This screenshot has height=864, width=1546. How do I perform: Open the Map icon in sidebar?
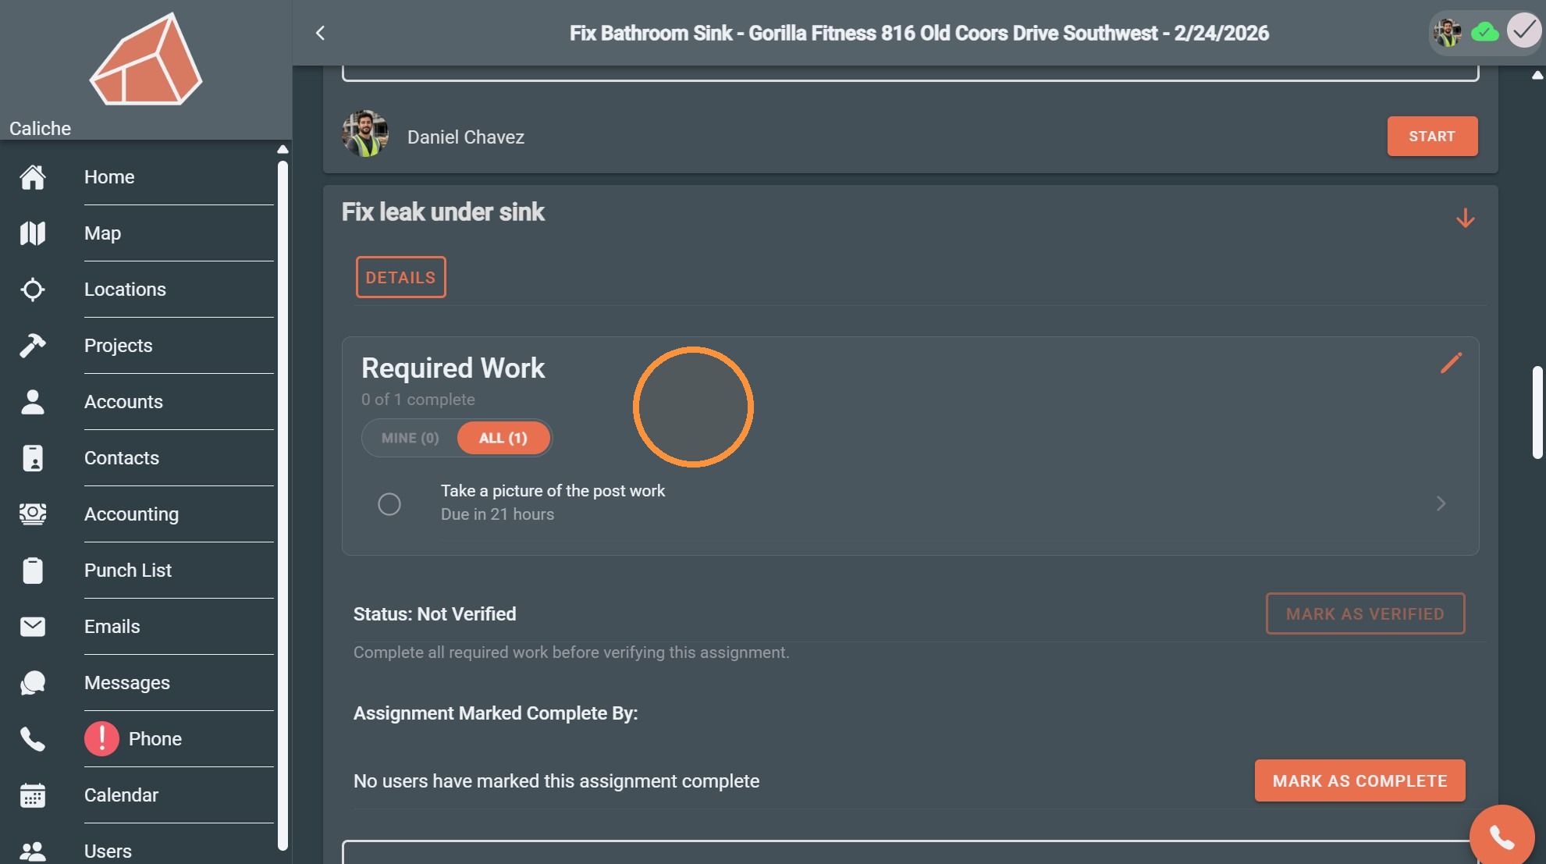coord(33,233)
